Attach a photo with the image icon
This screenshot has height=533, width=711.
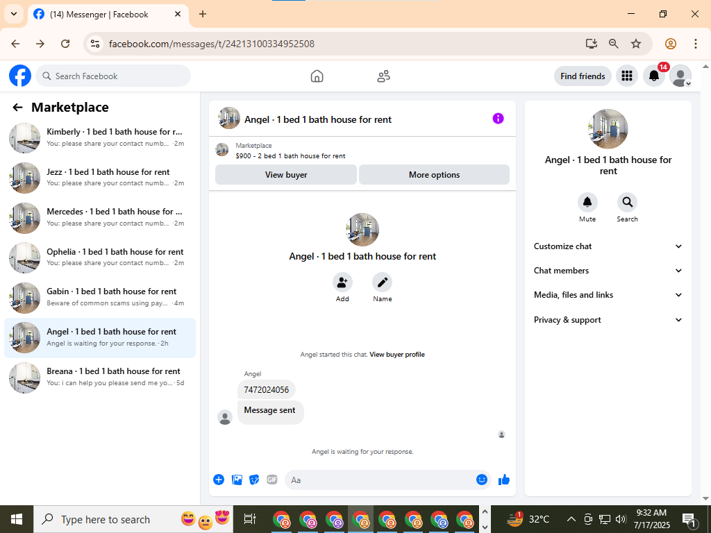click(237, 480)
